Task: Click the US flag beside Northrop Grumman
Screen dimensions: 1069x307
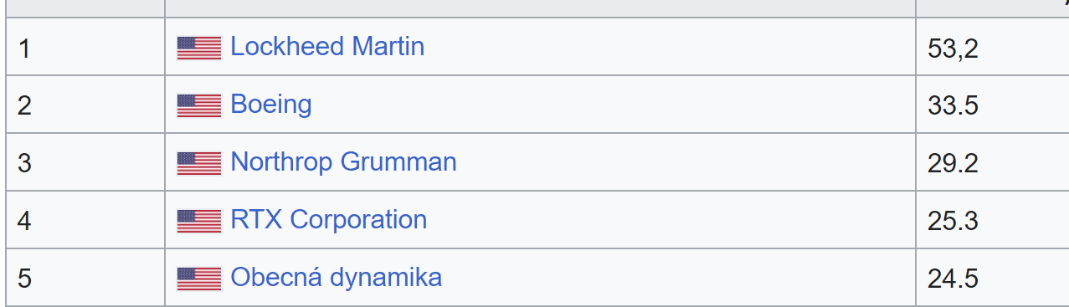Action: (x=199, y=163)
